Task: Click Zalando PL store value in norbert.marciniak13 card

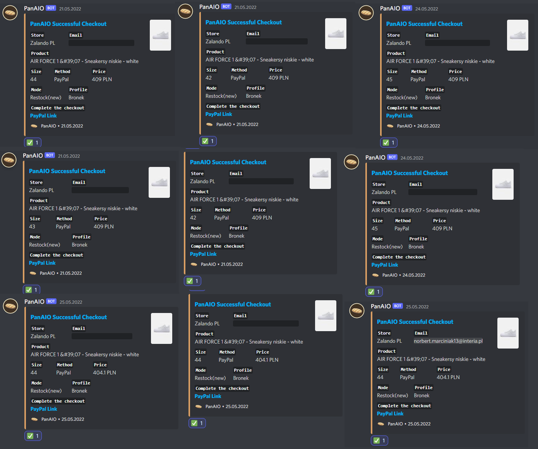Action: coord(390,341)
